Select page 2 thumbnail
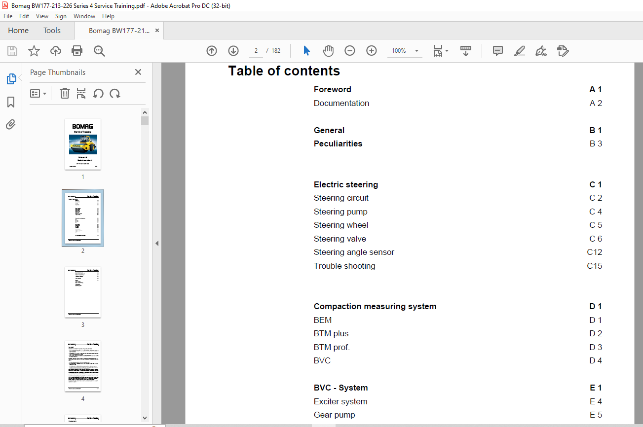This screenshot has height=427, width=643. click(83, 218)
